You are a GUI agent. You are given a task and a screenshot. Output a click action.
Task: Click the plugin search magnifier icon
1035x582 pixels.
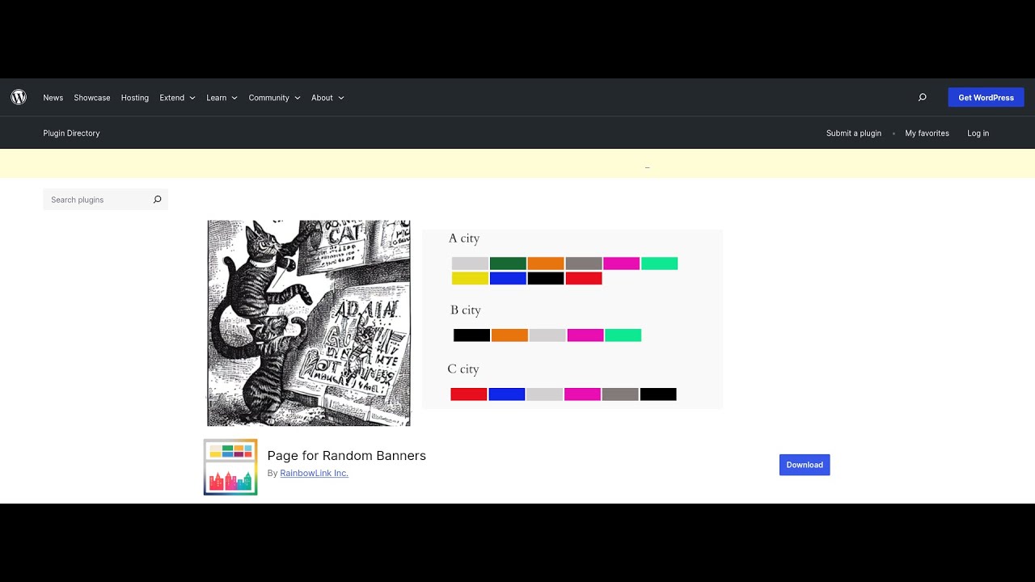coord(157,200)
